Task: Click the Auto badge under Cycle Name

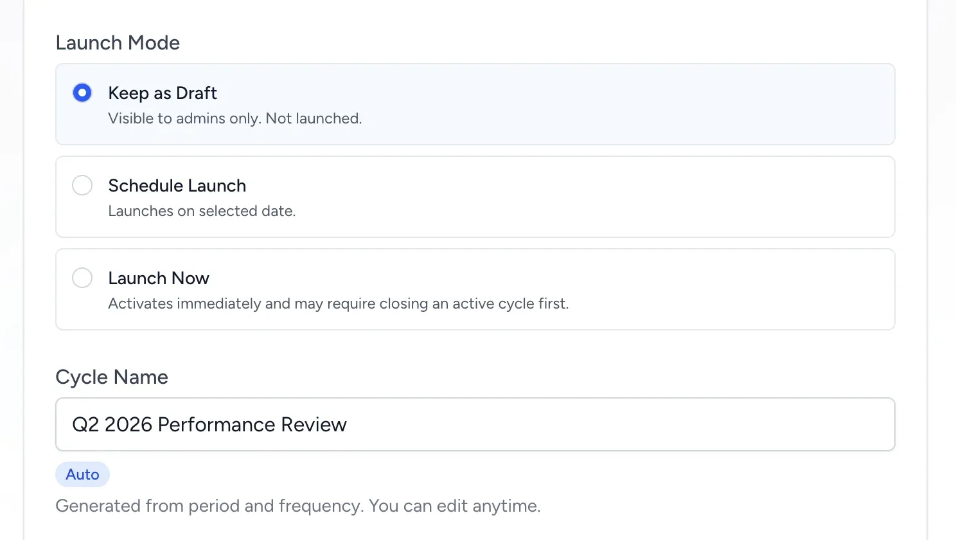Action: tap(82, 474)
